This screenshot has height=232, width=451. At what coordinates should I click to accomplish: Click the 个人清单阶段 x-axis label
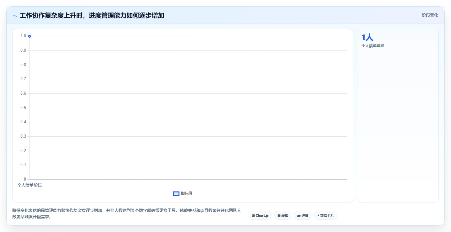(30, 185)
